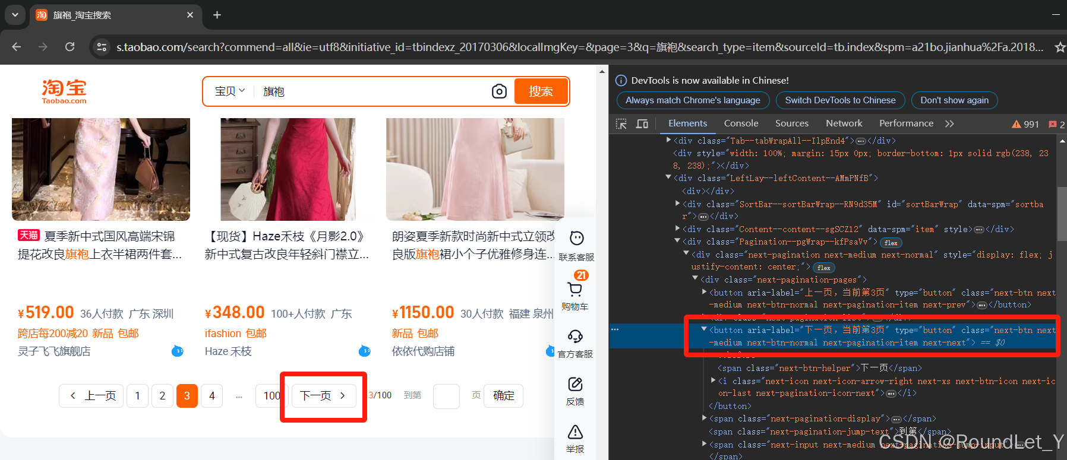1067x460 pixels.
Task: Bookmark this page with the star icon
Action: pyautogui.click(x=1059, y=47)
